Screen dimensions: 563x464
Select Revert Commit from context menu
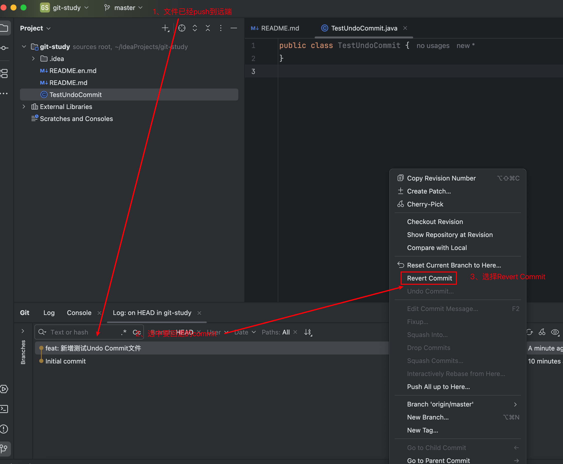(x=429, y=278)
